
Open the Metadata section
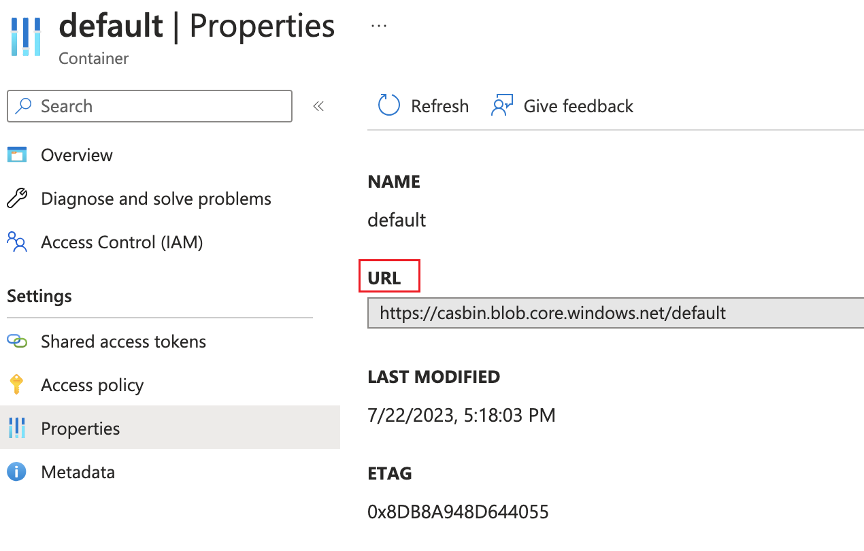tap(78, 472)
